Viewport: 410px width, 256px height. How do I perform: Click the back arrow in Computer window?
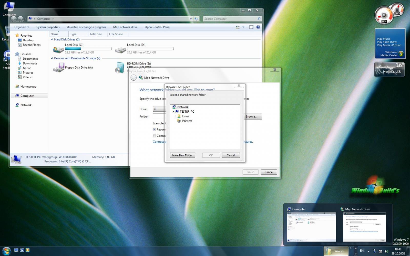pyautogui.click(x=14, y=19)
